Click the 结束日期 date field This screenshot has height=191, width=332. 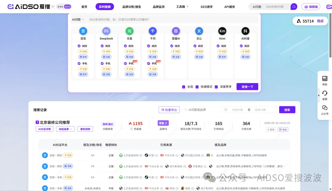(x=260, y=110)
